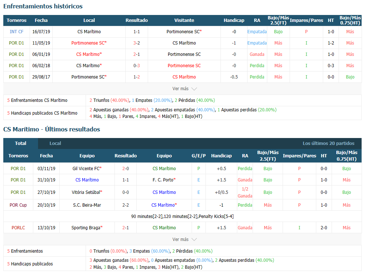Click G/E/P 'P' in Gil Vicente row
This screenshot has height=272, width=366.
point(199,169)
